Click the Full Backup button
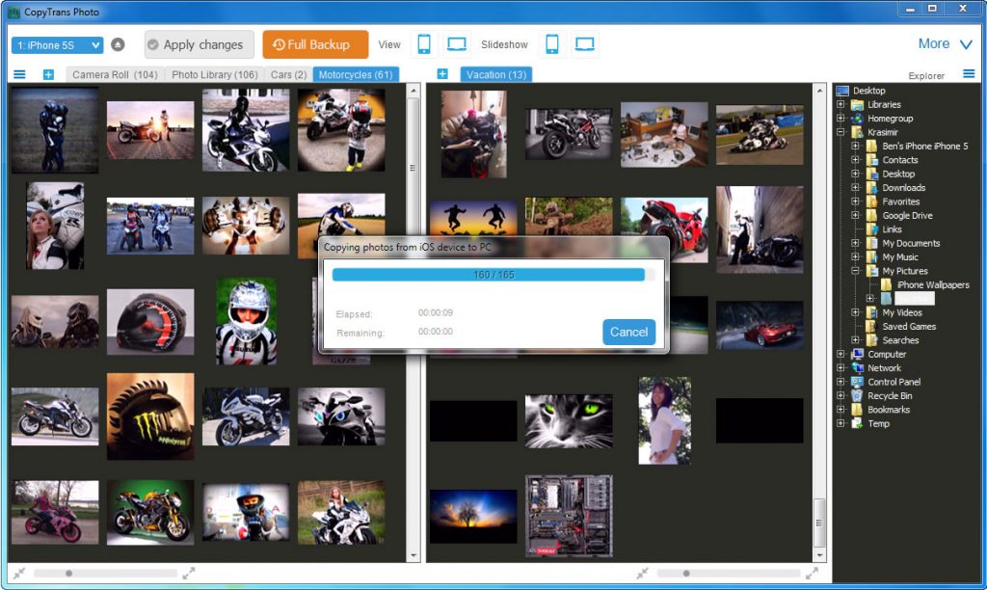 click(x=314, y=44)
